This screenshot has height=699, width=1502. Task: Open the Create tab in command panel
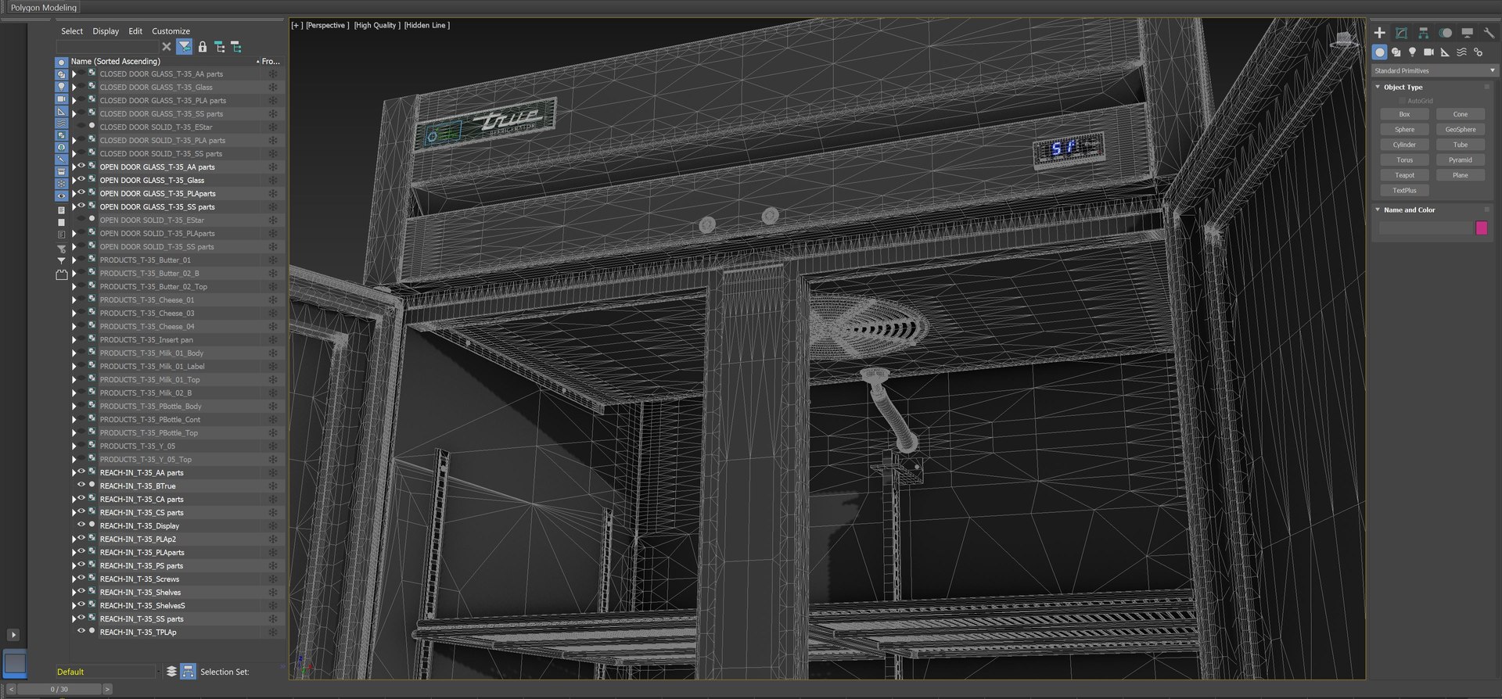click(1380, 33)
